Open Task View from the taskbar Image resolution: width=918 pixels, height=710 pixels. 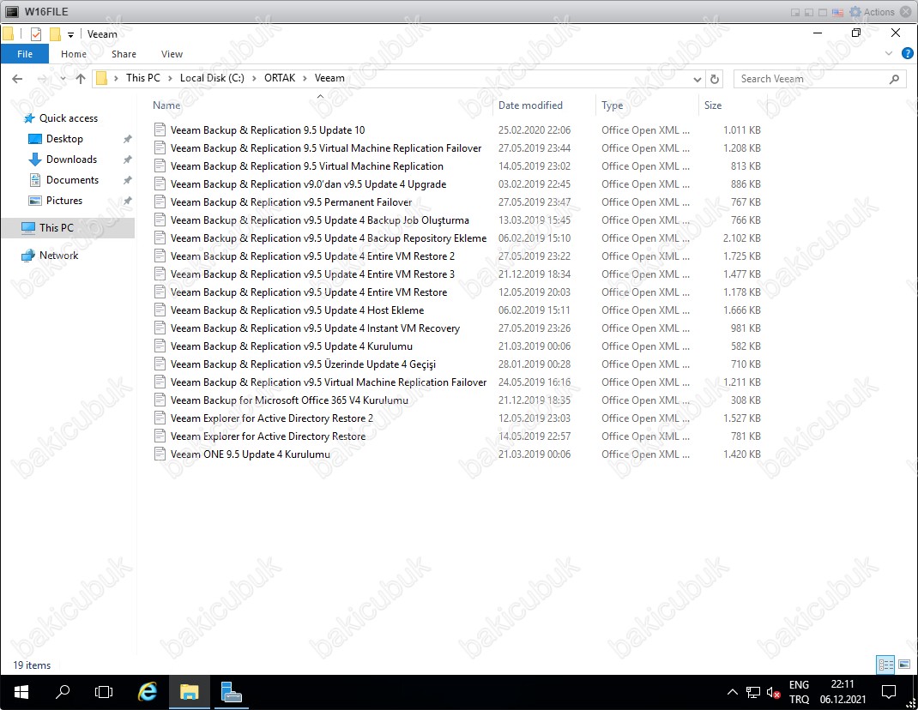pos(104,693)
